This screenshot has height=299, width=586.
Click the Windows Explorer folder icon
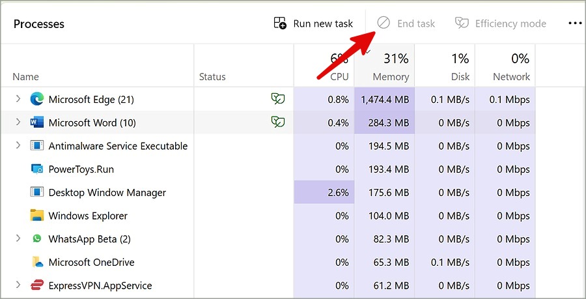(x=37, y=216)
